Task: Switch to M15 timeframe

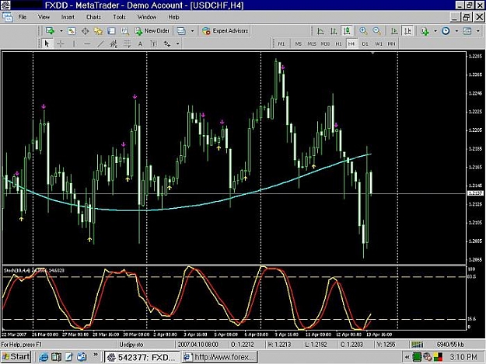Action: click(x=312, y=44)
